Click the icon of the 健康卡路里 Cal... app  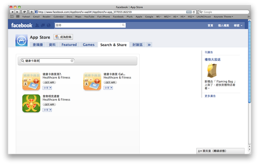(92, 81)
